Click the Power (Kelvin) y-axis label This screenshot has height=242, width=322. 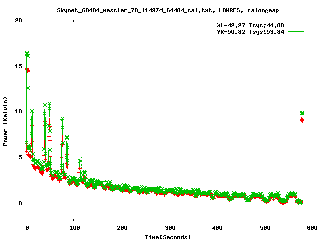5,122
